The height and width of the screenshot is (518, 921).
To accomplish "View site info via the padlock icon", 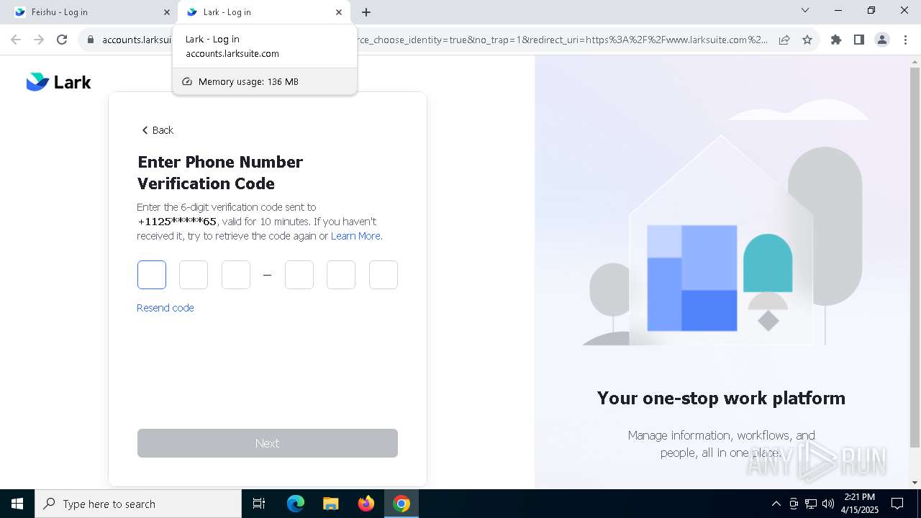I will pos(91,40).
